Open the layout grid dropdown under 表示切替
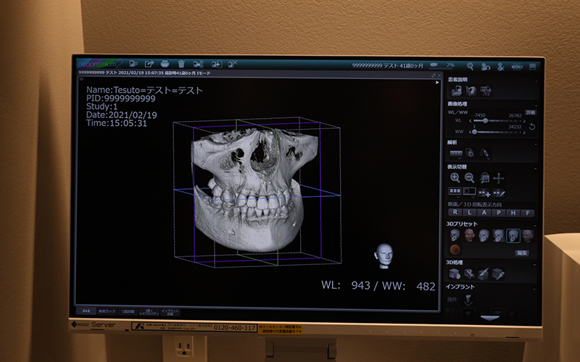This screenshot has width=580, height=362. 455,192
